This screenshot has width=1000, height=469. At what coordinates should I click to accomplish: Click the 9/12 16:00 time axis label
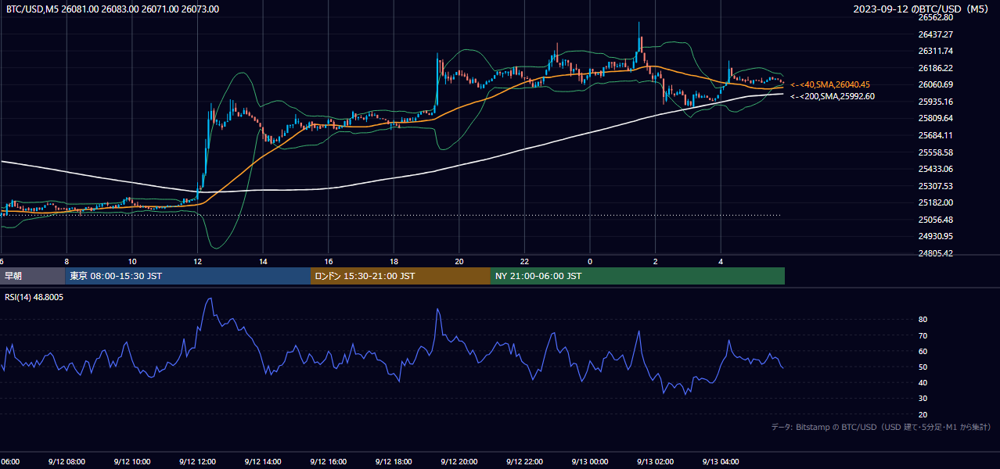pos(328,462)
